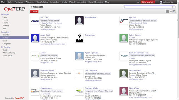This screenshot has width=179, height=100.
Task: Click Camptocamp's 3 Purchases link
Action: click(x=45, y=94)
